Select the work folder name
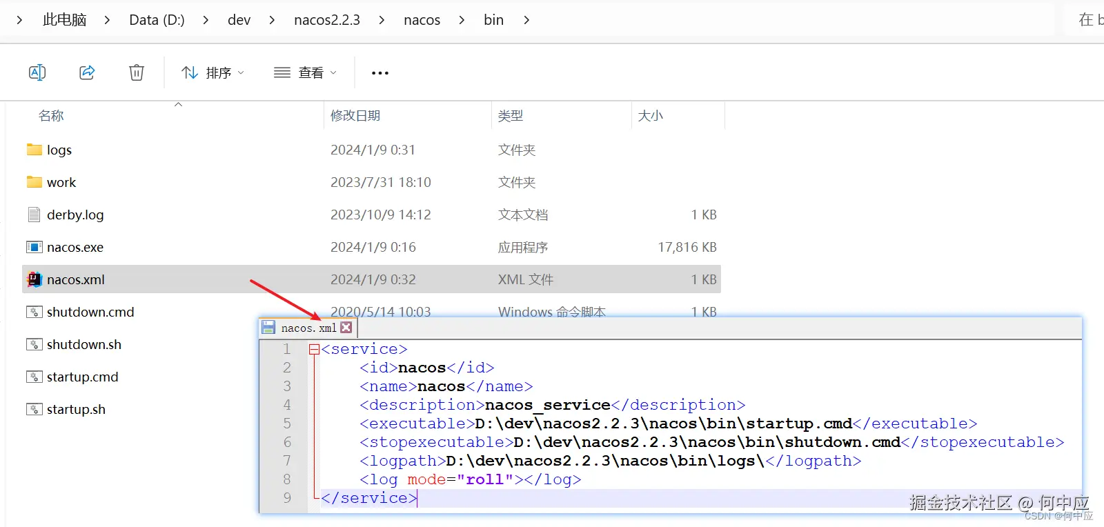This screenshot has height=527, width=1104. 61,182
